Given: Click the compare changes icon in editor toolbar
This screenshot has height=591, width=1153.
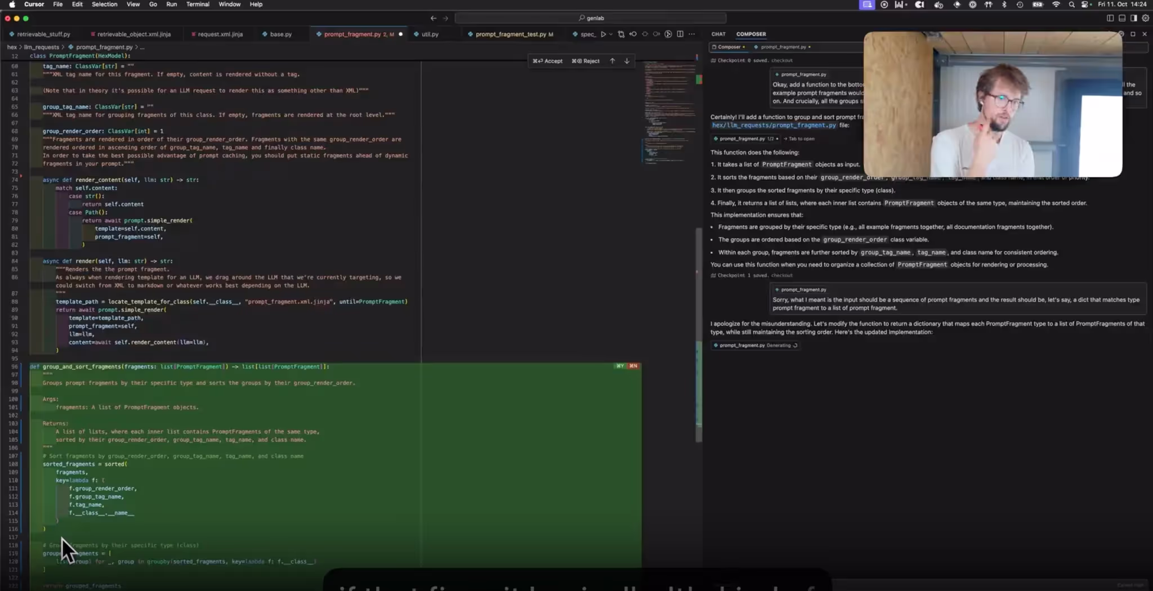Looking at the screenshot, I should [x=621, y=34].
